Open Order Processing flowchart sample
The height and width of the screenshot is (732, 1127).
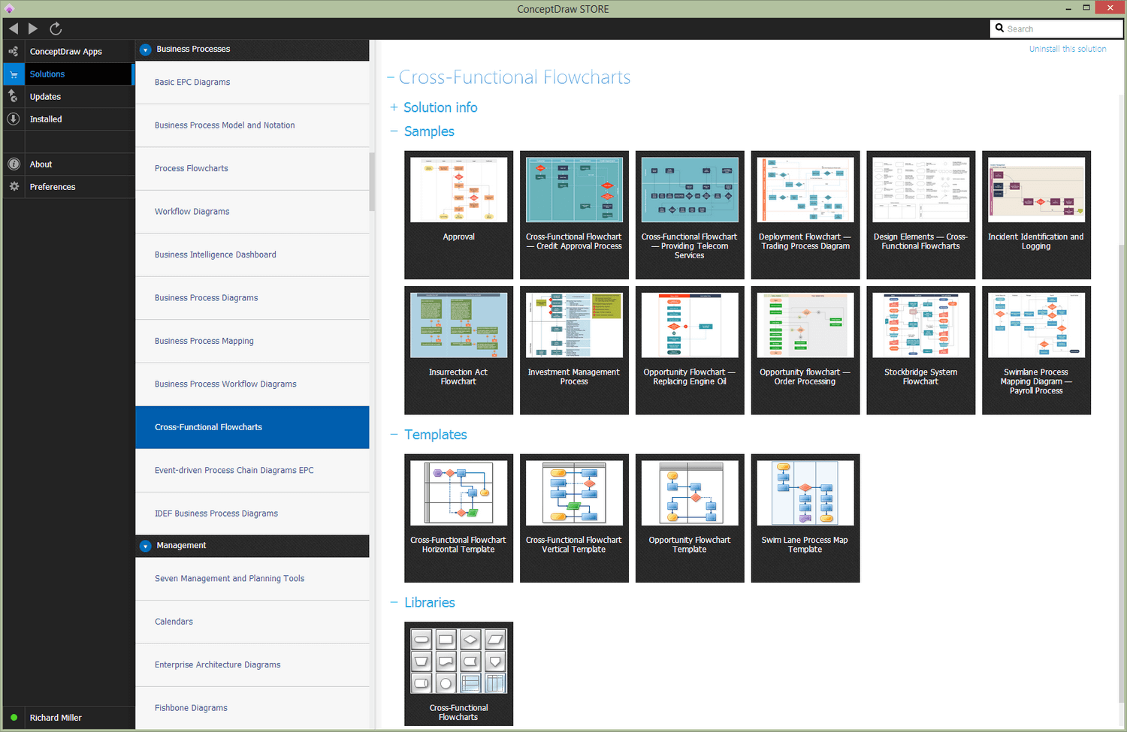coord(805,350)
